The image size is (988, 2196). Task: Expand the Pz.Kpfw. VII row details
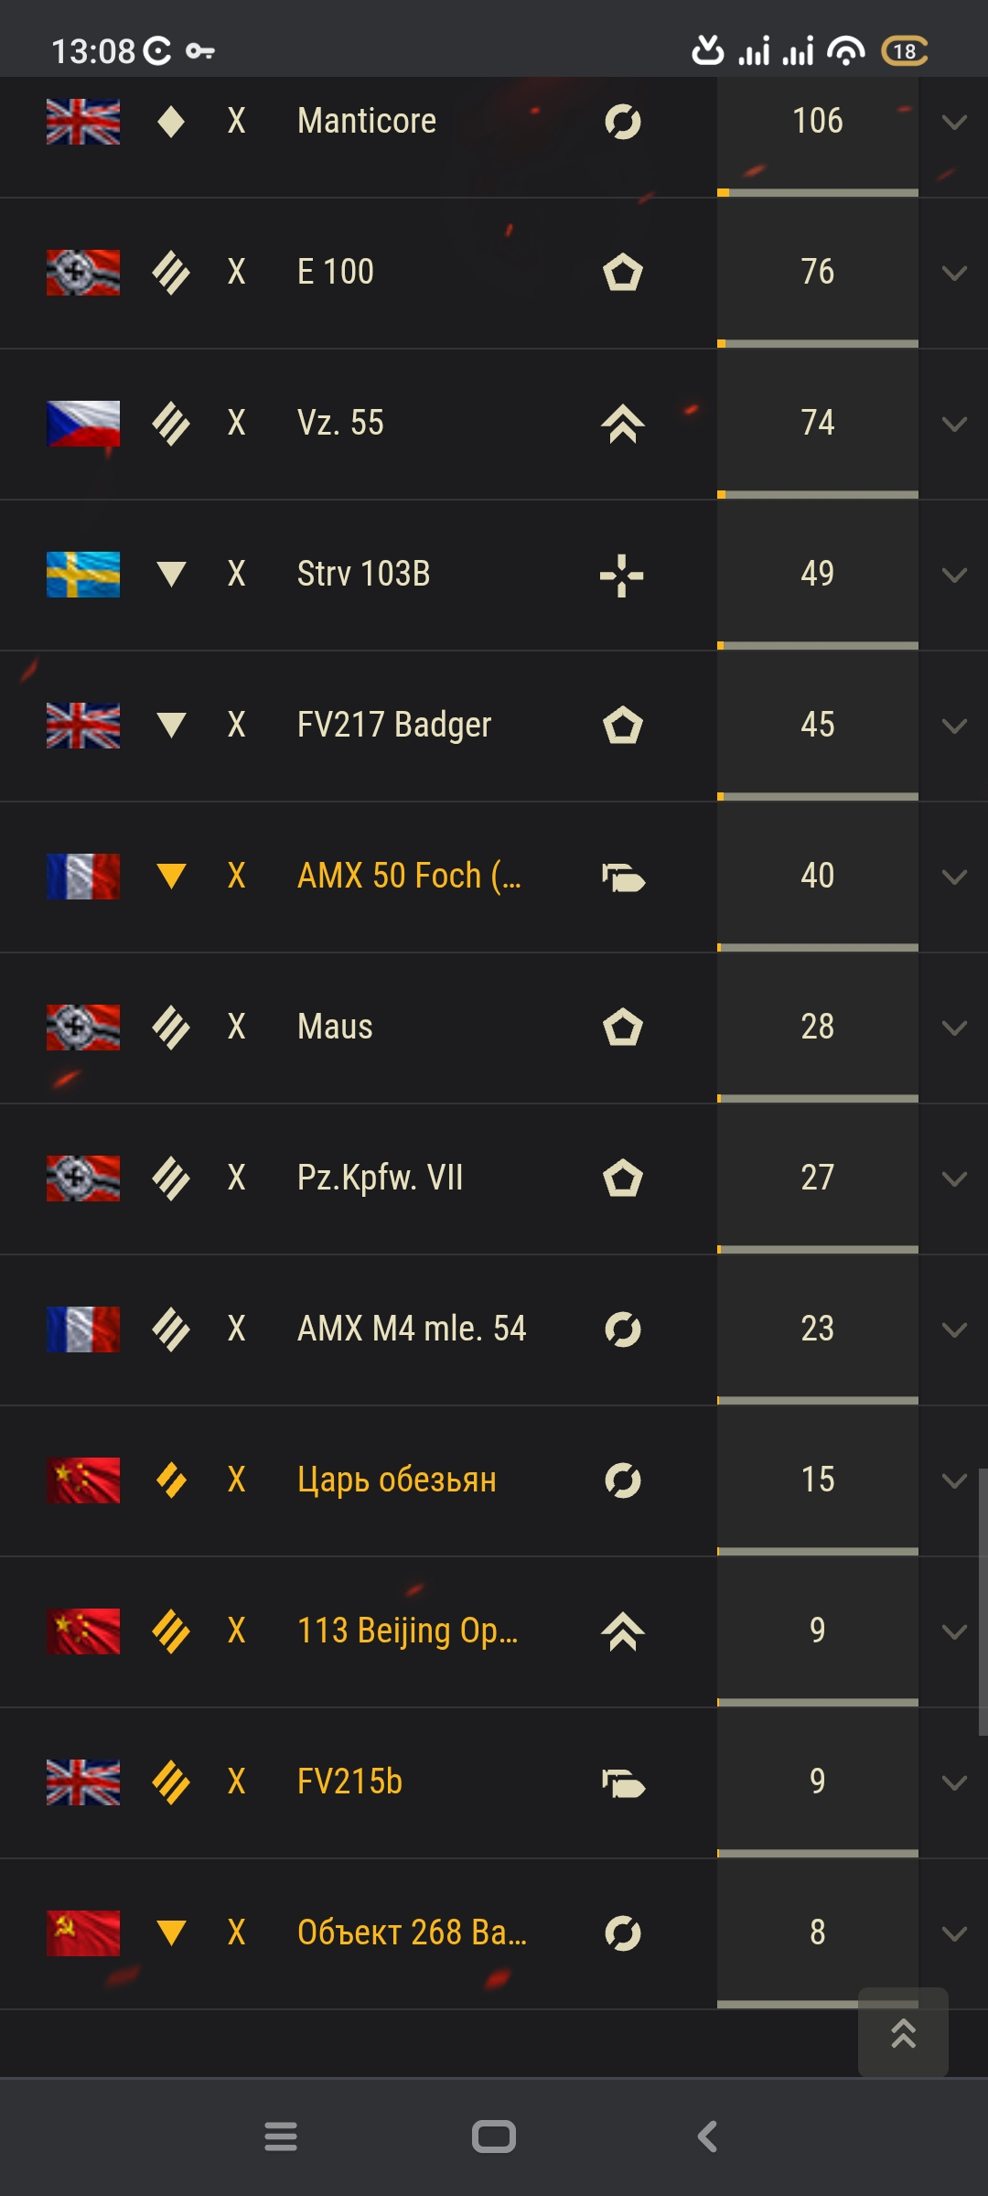point(954,1179)
